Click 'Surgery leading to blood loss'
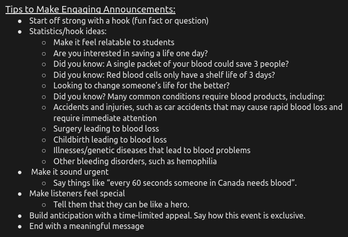The image size is (348, 237). tap(106, 129)
